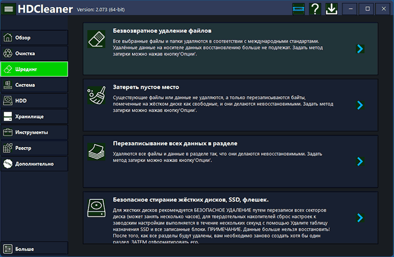Switch to the Очистка section
394x257 pixels.
coord(34,53)
